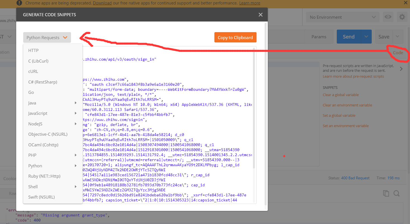Expand the Shell submenu
The height and width of the screenshot is (224, 410).
pyautogui.click(x=76, y=187)
